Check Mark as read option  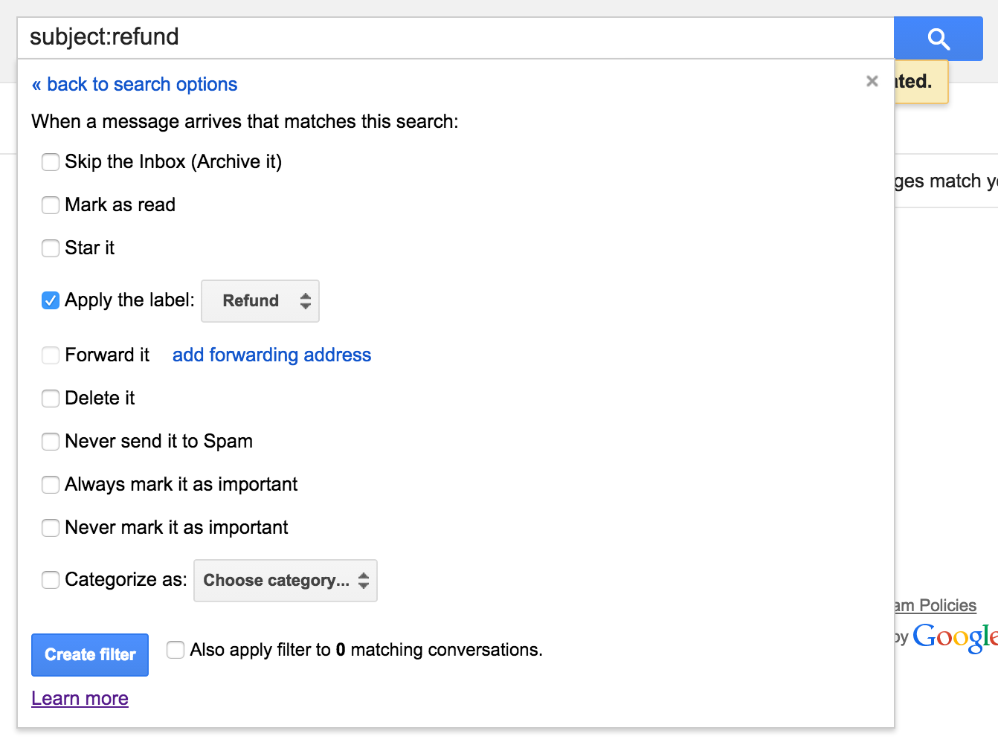tap(51, 205)
